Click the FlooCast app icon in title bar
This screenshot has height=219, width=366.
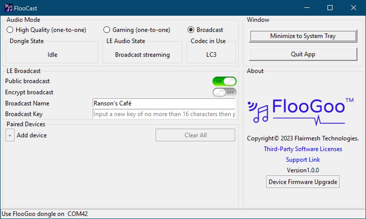tap(8, 8)
